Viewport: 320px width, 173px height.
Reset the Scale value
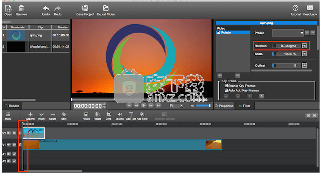click(x=304, y=54)
